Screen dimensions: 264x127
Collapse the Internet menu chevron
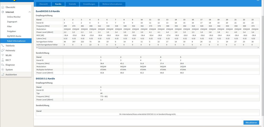pos(29,12)
